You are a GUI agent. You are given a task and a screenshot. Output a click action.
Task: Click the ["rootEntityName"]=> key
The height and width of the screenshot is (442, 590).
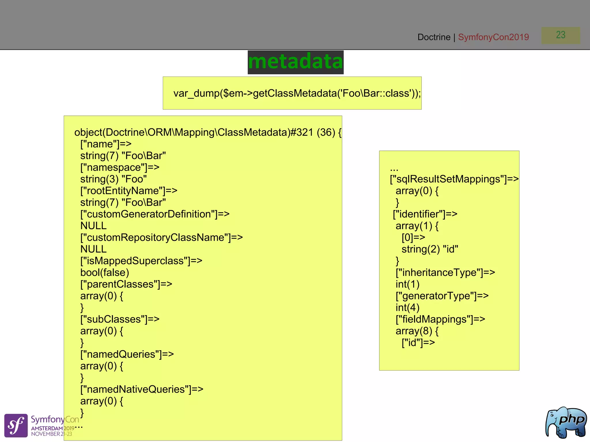tap(129, 190)
